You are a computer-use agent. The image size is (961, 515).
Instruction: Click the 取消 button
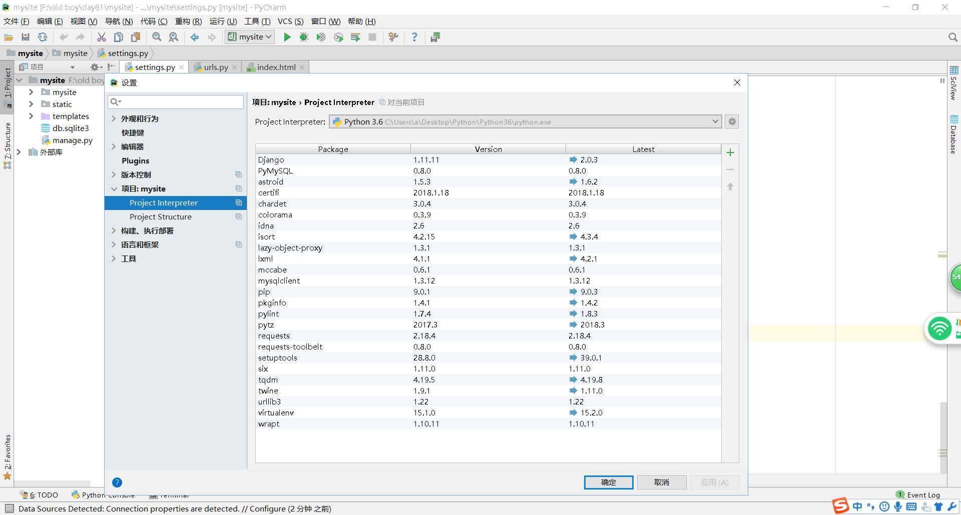tap(662, 482)
